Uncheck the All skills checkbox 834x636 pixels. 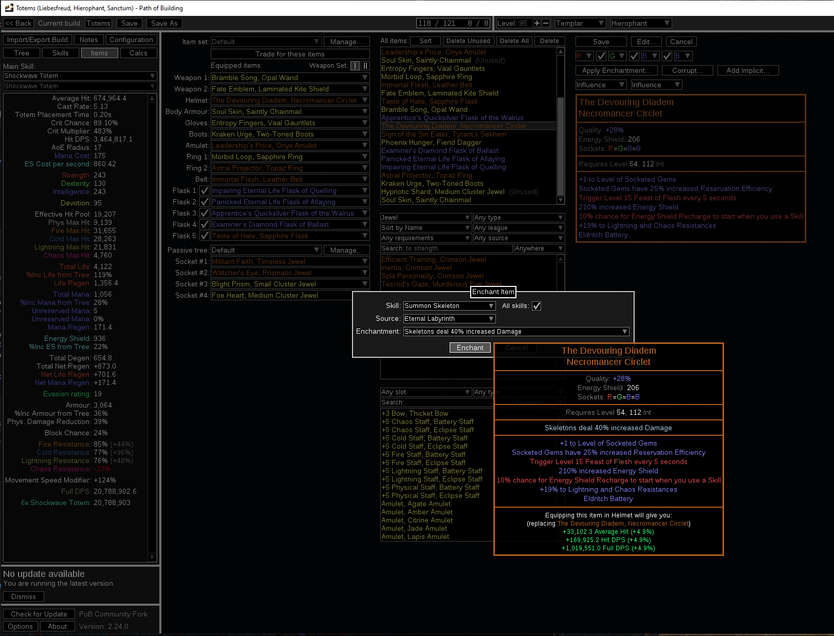(x=536, y=306)
